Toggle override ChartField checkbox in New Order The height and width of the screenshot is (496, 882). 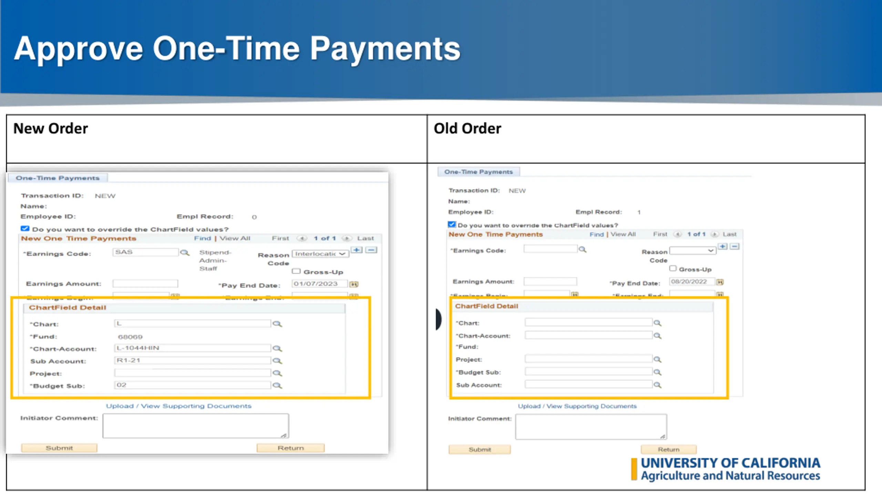tap(25, 228)
